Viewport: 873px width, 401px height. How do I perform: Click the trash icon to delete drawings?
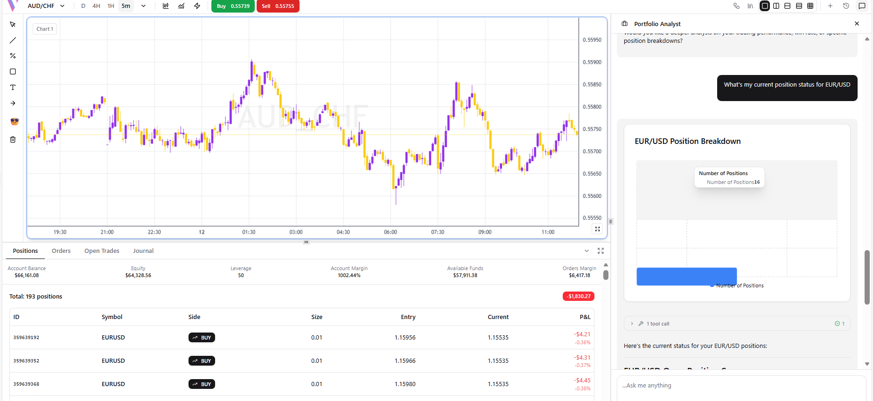[x=13, y=140]
